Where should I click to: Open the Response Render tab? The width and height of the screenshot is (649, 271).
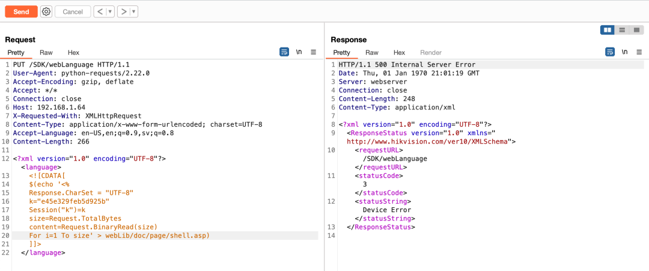[431, 52]
